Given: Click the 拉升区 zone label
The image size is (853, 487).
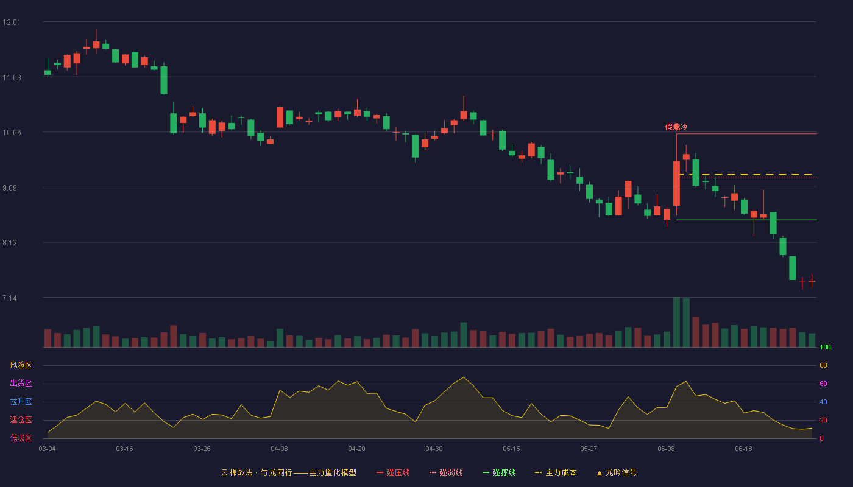Looking at the screenshot, I should (x=21, y=402).
